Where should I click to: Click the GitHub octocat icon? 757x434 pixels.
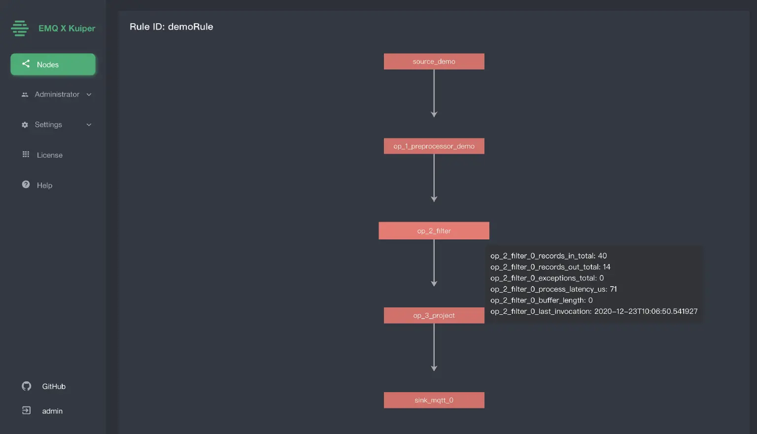pos(27,386)
